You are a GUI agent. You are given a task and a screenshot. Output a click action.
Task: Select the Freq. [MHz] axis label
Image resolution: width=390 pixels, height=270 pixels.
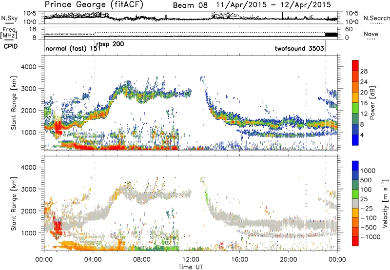pos(9,33)
